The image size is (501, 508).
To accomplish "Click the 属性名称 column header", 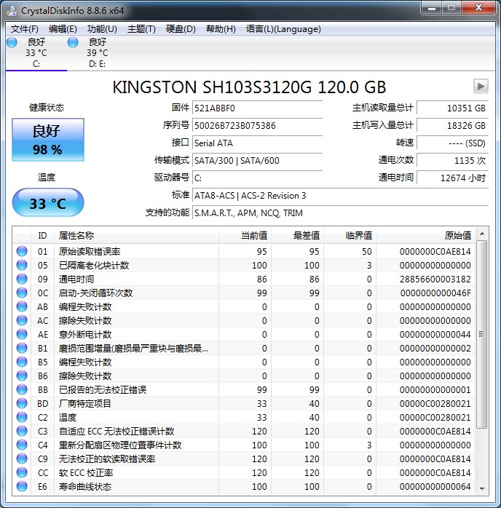I will [76, 235].
